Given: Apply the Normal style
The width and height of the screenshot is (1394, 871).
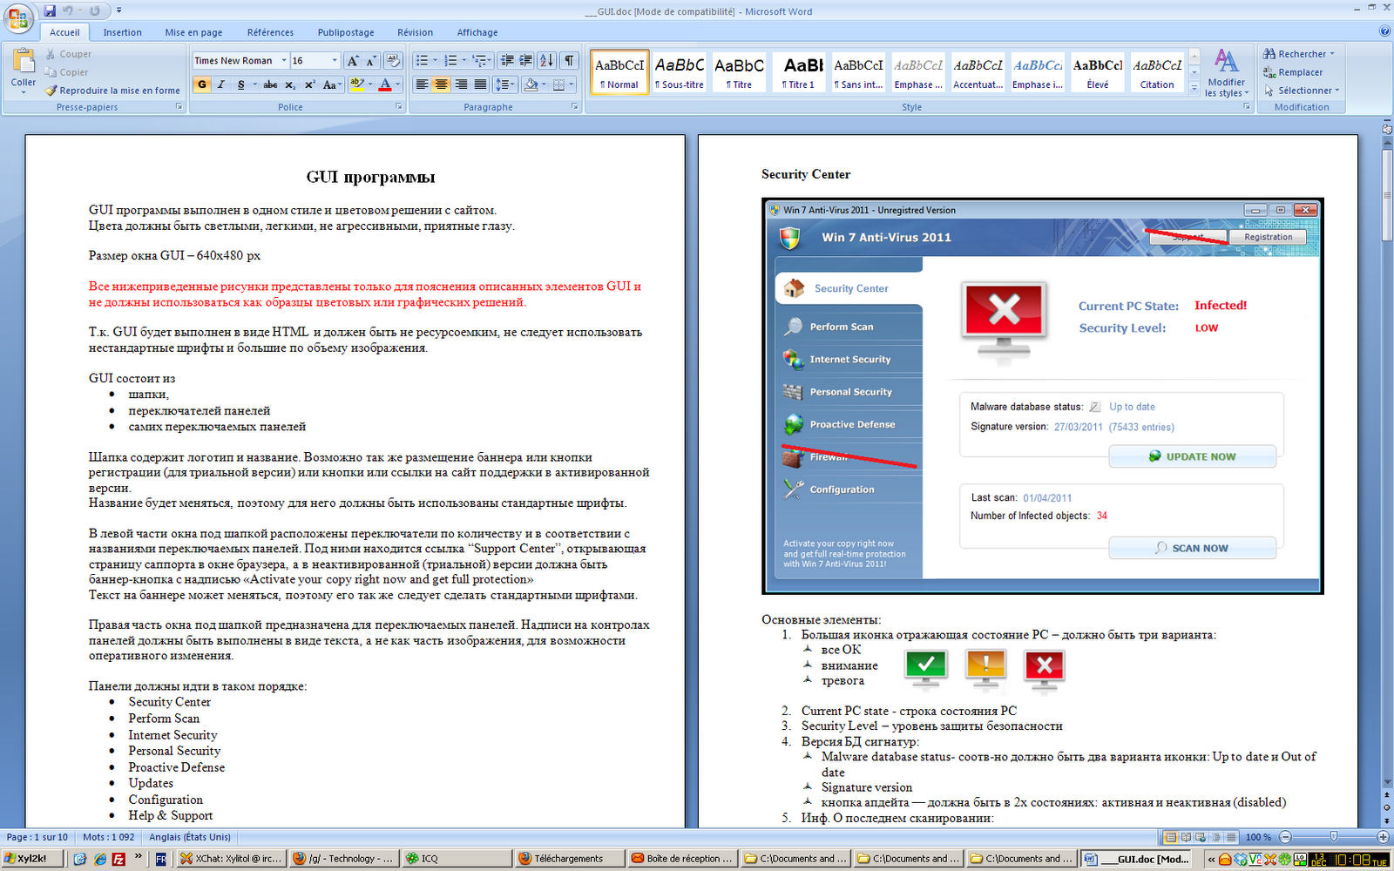Looking at the screenshot, I should [x=619, y=71].
